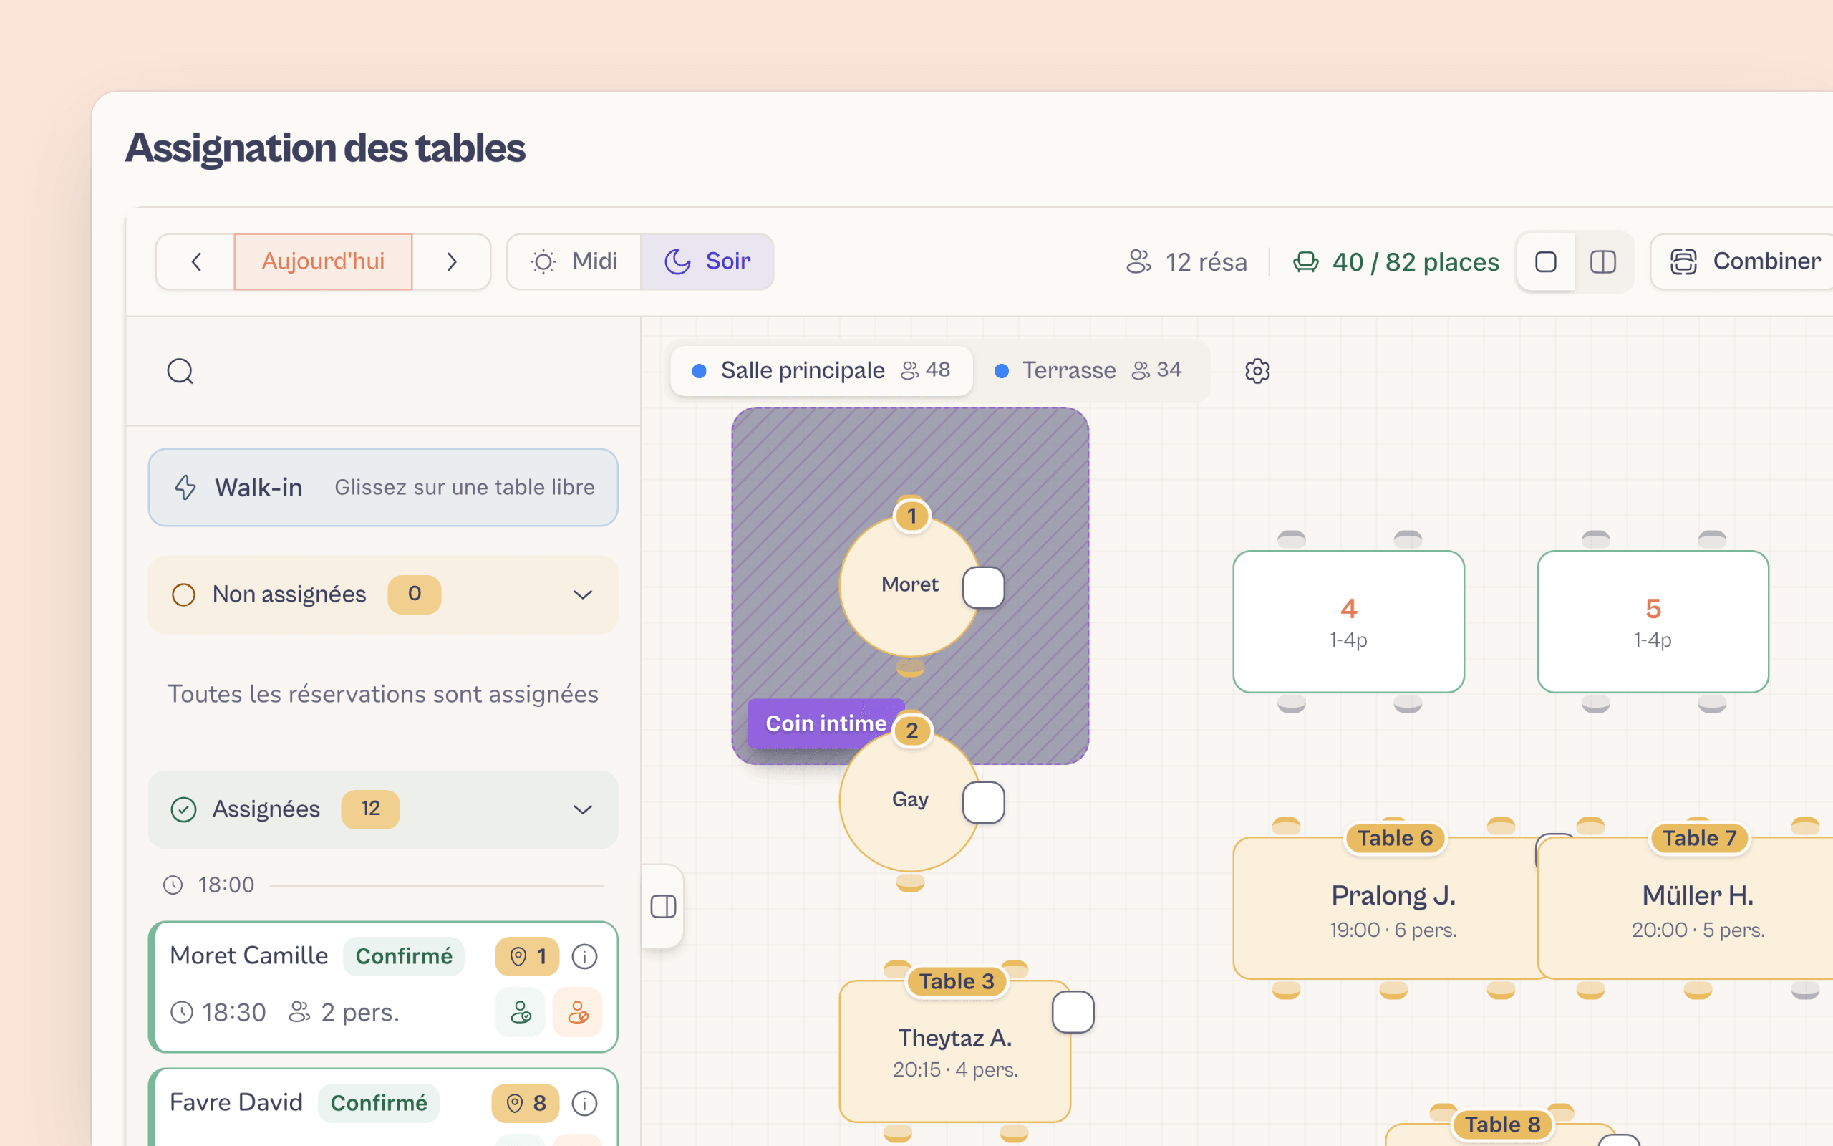Select the single-pane view toggle

coord(1546,262)
